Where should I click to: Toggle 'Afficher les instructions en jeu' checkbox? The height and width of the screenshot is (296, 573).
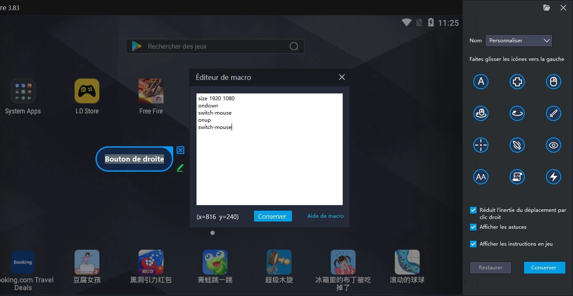[x=473, y=244]
